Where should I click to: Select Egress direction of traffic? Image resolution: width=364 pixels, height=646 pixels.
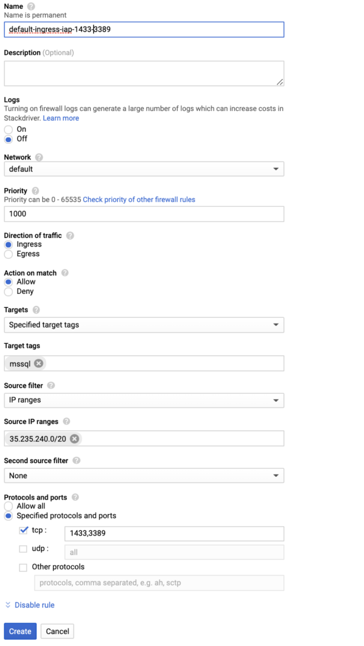pos(8,254)
